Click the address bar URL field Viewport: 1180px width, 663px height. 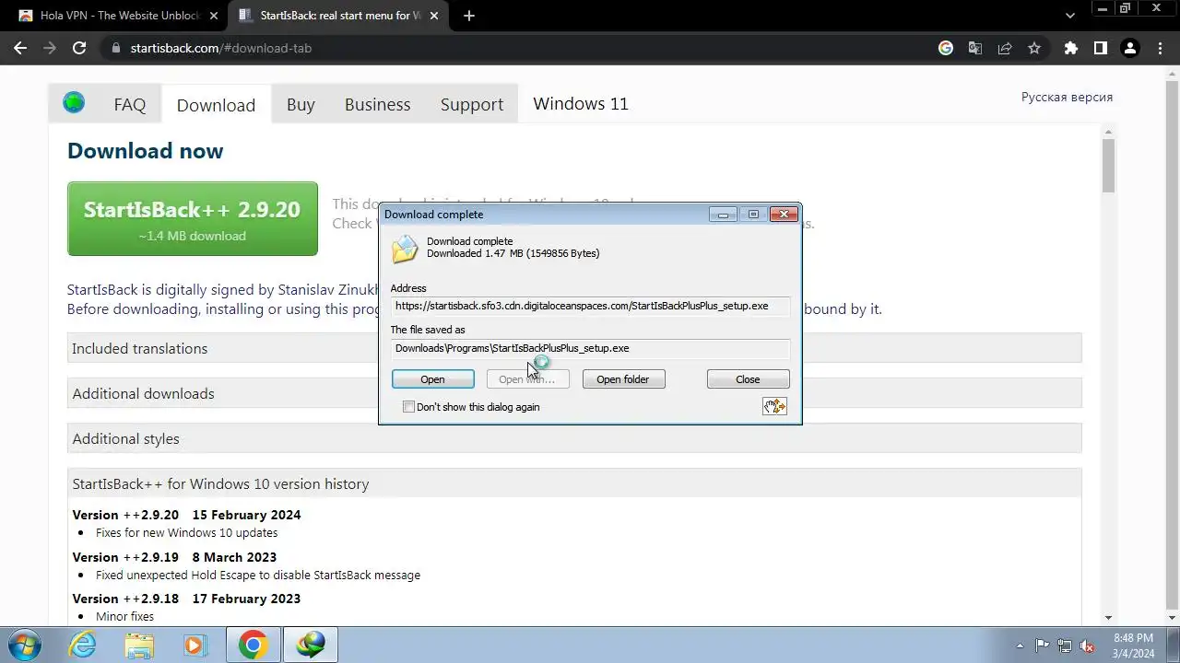516,48
